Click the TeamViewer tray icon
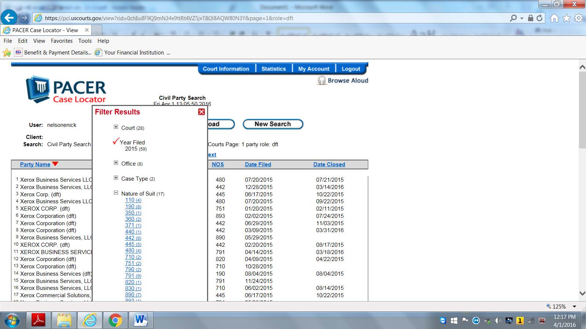 (x=443, y=321)
